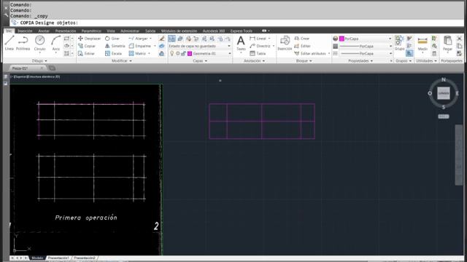
Task: Click the magenta object color swatch
Action: (x=342, y=39)
